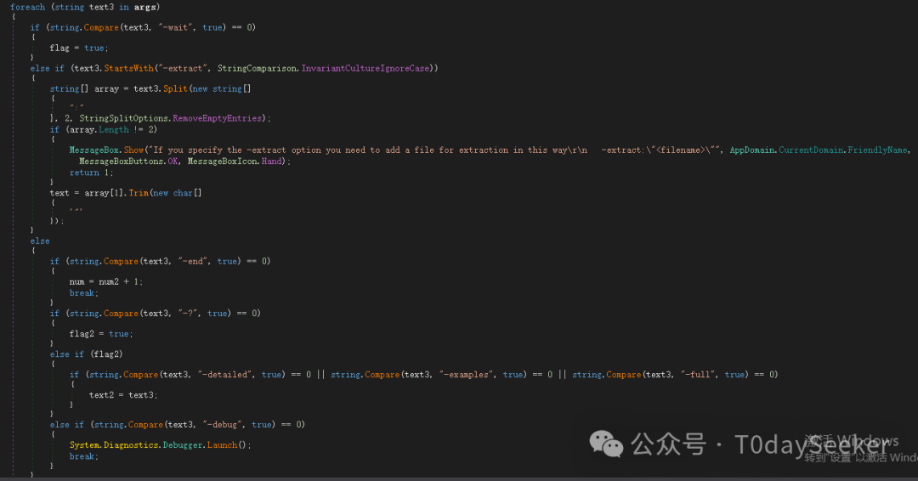The height and width of the screenshot is (481, 918).
Task: Open the AppDomain type reference
Action: pos(751,150)
